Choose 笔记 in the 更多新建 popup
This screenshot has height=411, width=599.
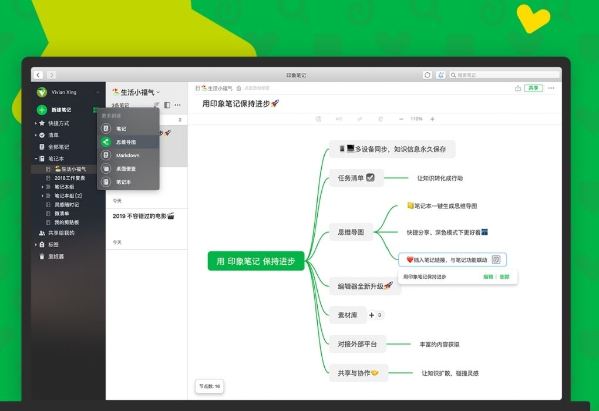click(x=129, y=129)
